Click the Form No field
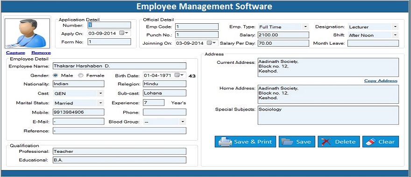This screenshot has width=411, height=177. pyautogui.click(x=109, y=42)
